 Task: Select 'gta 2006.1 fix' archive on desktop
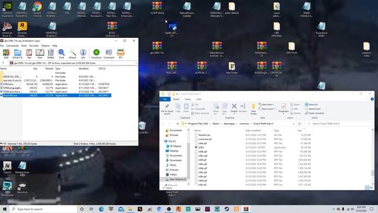click(x=157, y=47)
